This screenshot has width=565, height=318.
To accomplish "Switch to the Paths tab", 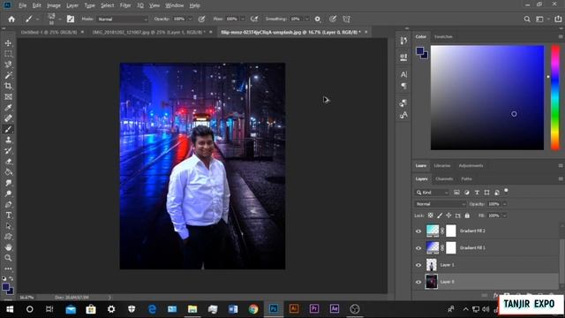I will coord(466,178).
